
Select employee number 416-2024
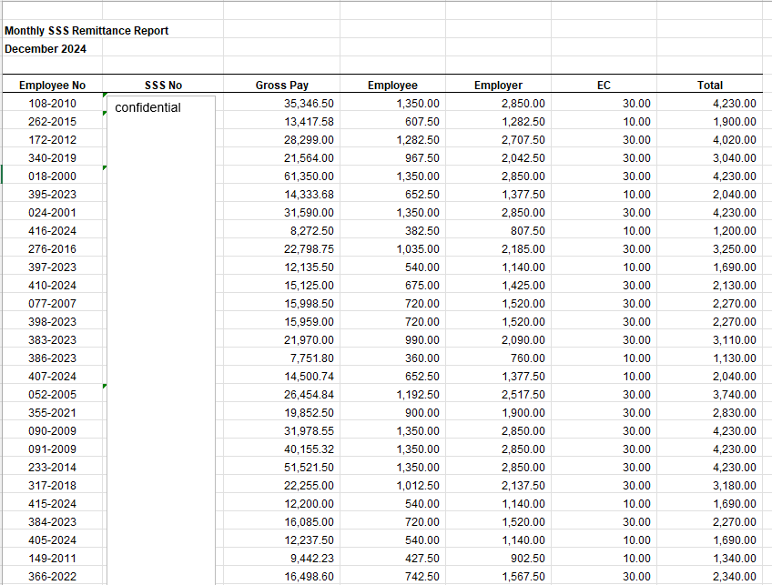pyautogui.click(x=52, y=231)
